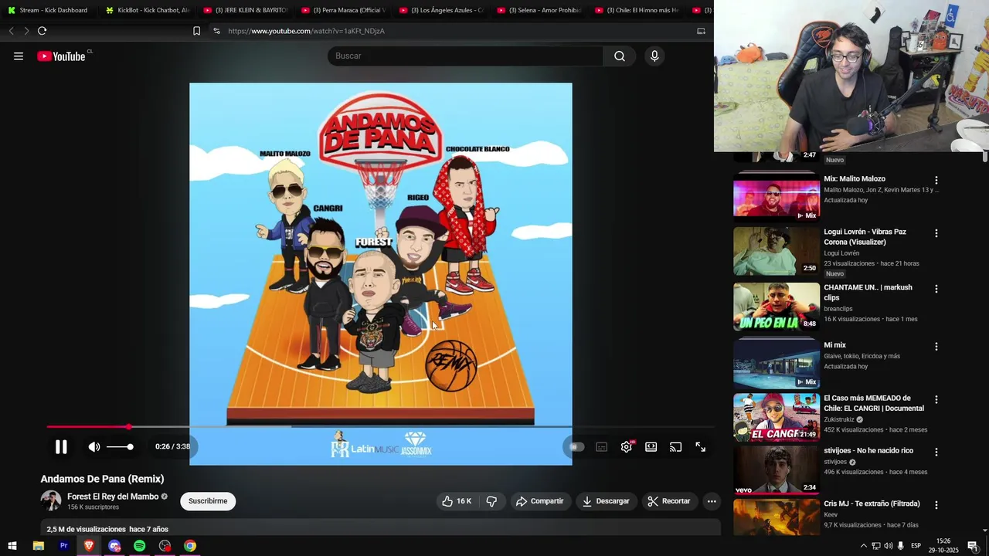Switch to the Selena - Amor Prohibido tab
The height and width of the screenshot is (556, 989).
pyautogui.click(x=539, y=10)
